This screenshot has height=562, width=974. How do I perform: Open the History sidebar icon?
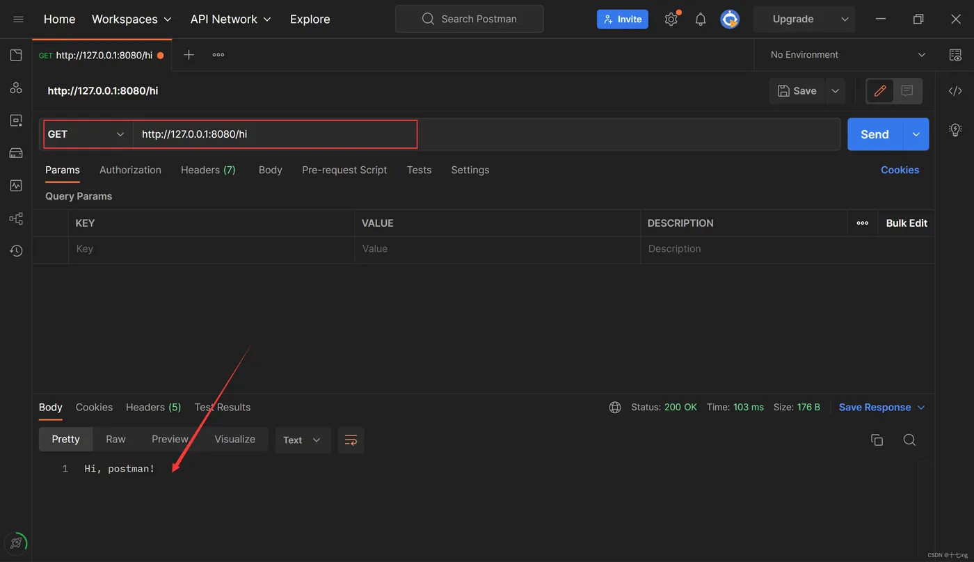(16, 250)
